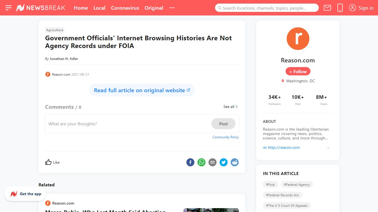This screenshot has width=378, height=212.
Task: Click the #Foia tag
Action: coord(270,184)
